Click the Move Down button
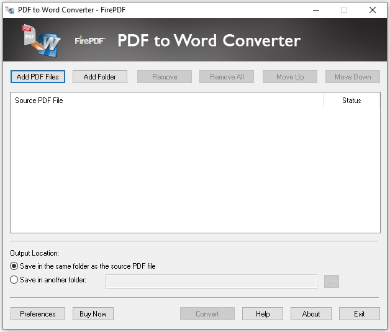390x332 pixels. pos(353,77)
